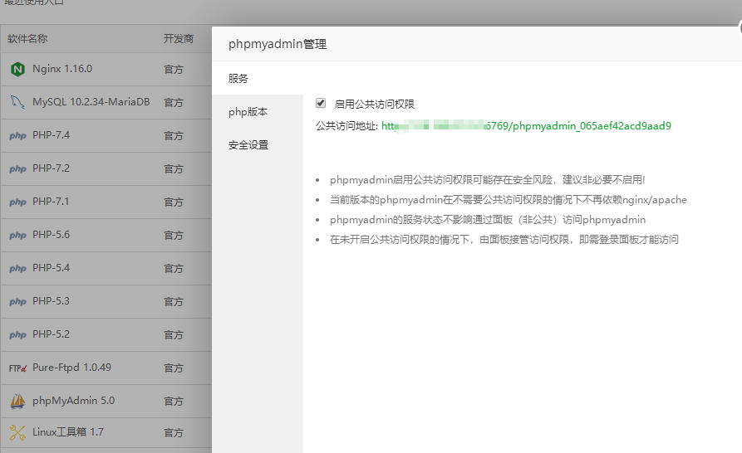Open the public phpmyadmin access URL
Viewport: 742px width, 453px height.
526,126
